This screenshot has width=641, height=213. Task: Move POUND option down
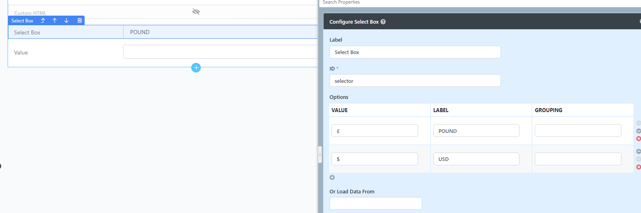(639, 131)
